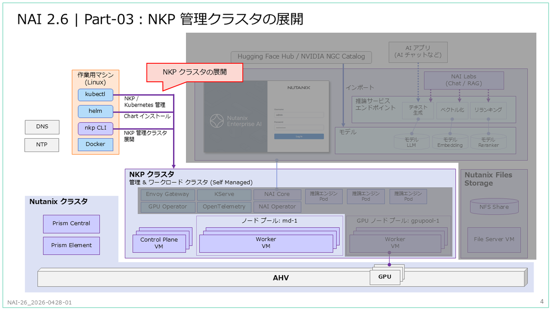Click the 'Nutanix クラスタ' heading
Screen dimensions: 551x310
click(x=58, y=202)
